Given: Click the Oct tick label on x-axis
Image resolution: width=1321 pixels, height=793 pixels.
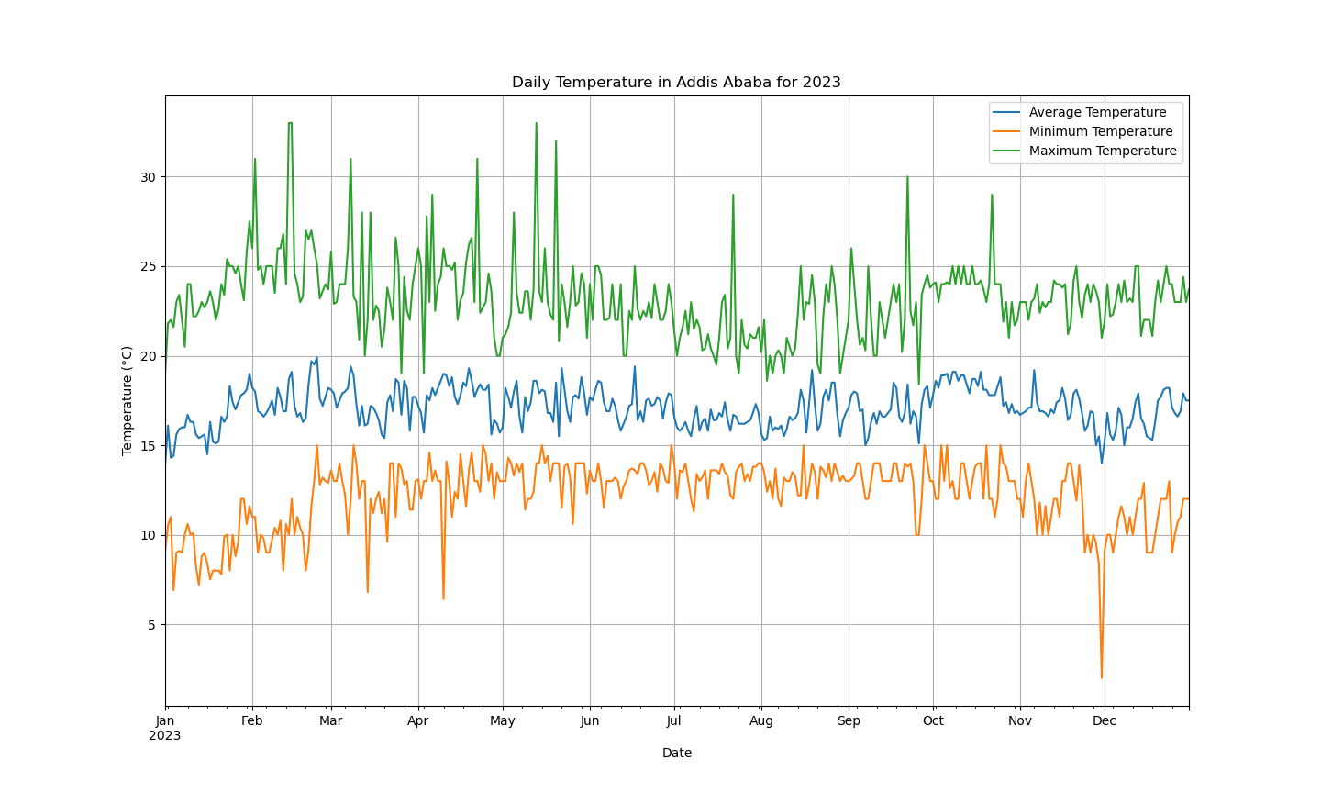Looking at the screenshot, I should click(x=933, y=721).
